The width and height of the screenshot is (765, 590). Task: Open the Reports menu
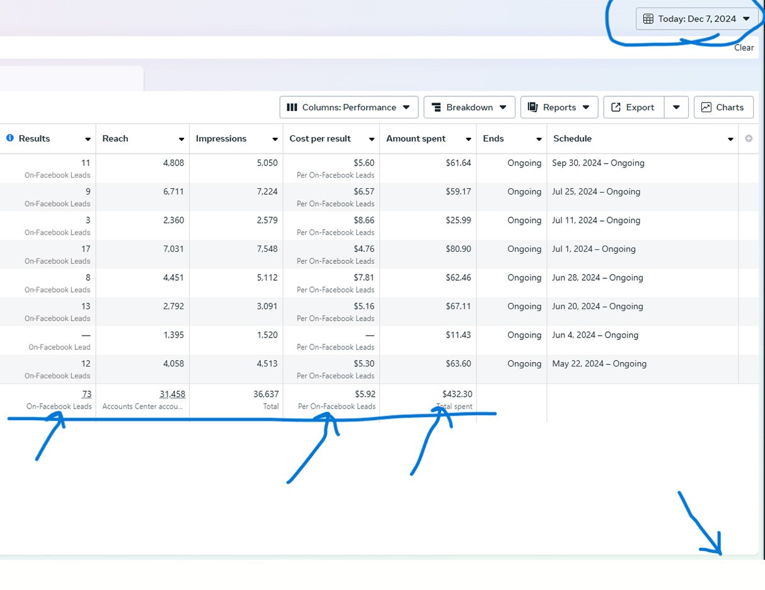(x=559, y=108)
